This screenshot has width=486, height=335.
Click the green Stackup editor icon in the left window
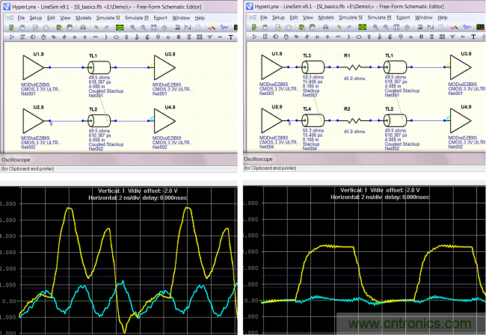click(x=120, y=27)
